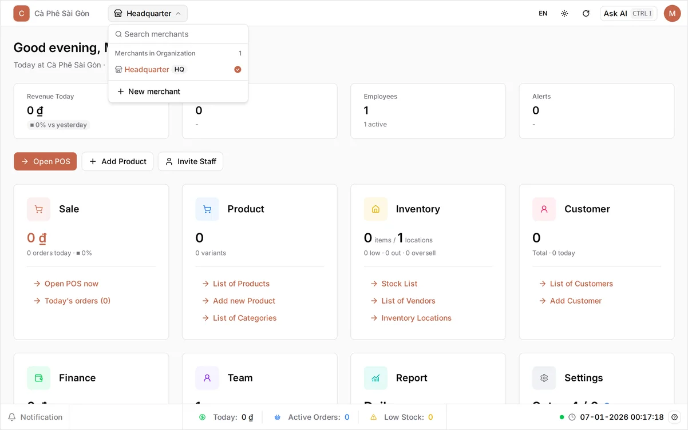Toggle the light/dark theme sun icon
This screenshot has height=430, width=688.
point(564,13)
